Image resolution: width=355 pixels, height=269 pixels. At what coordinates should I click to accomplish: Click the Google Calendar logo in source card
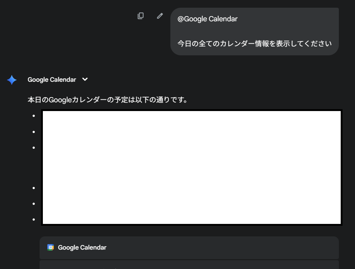(x=51, y=247)
